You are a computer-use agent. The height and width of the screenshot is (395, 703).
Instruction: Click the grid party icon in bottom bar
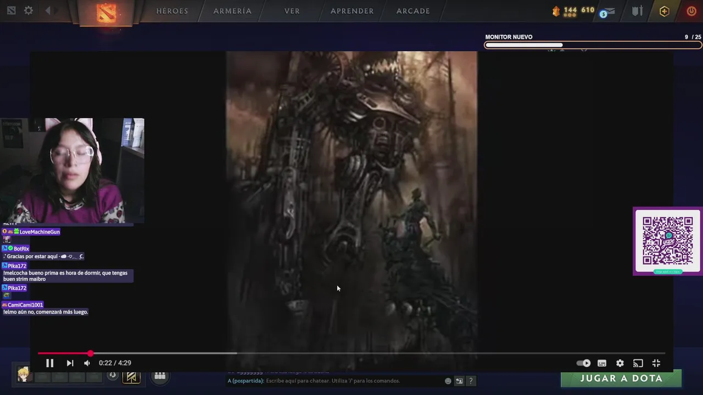tap(160, 376)
